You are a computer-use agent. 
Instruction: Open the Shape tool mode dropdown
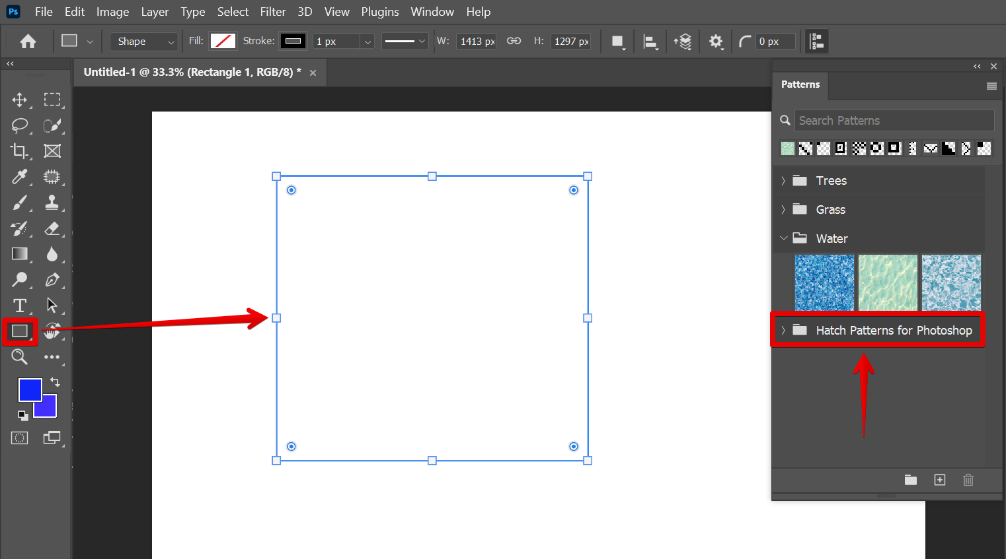pyautogui.click(x=144, y=42)
